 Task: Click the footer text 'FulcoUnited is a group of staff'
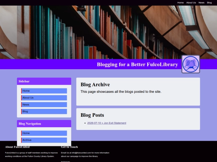coord(31,154)
